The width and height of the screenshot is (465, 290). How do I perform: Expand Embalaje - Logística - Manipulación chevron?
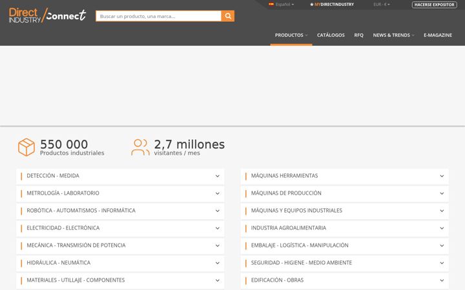click(x=442, y=246)
